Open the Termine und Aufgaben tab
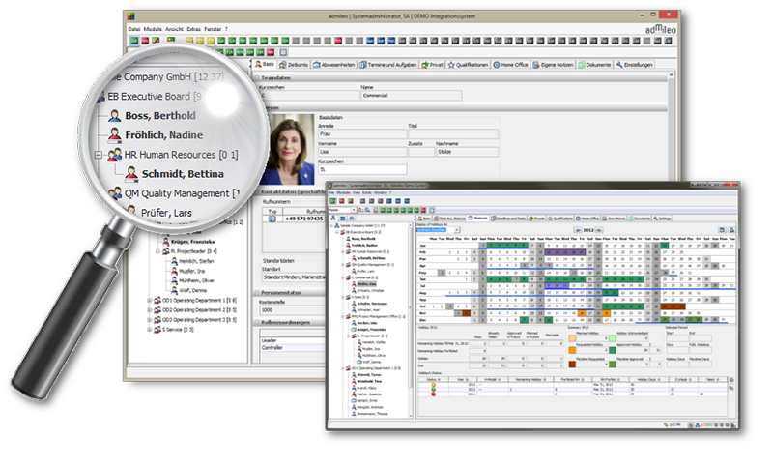The width and height of the screenshot is (773, 467). coord(387,65)
